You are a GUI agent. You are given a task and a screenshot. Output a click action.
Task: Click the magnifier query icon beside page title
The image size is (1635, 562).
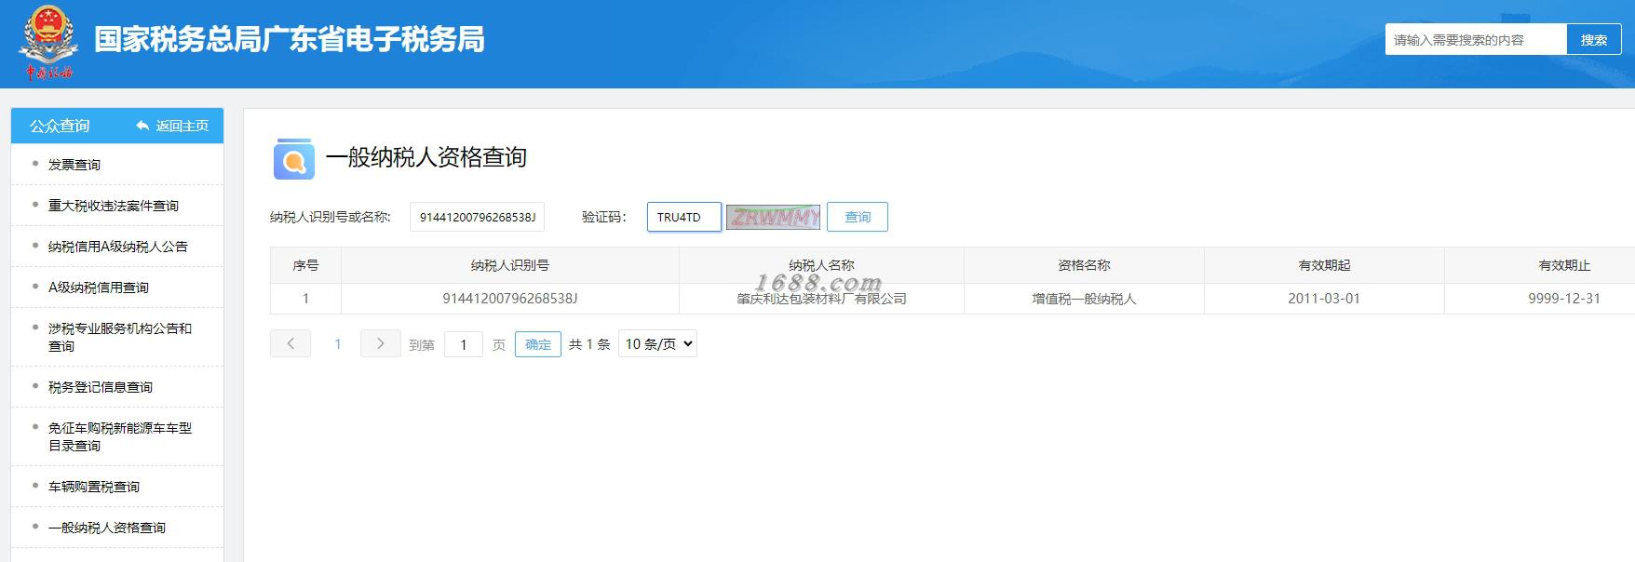pos(294,159)
